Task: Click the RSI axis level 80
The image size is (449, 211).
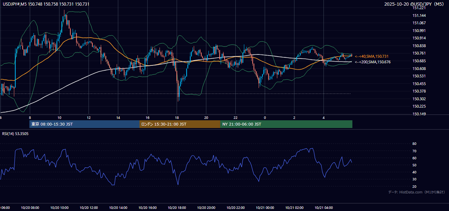Action: point(414,144)
